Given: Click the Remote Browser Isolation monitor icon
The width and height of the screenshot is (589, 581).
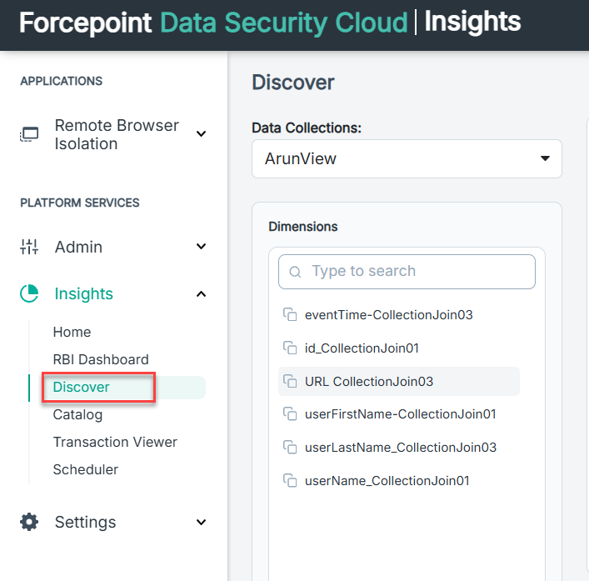Looking at the screenshot, I should pos(29,134).
